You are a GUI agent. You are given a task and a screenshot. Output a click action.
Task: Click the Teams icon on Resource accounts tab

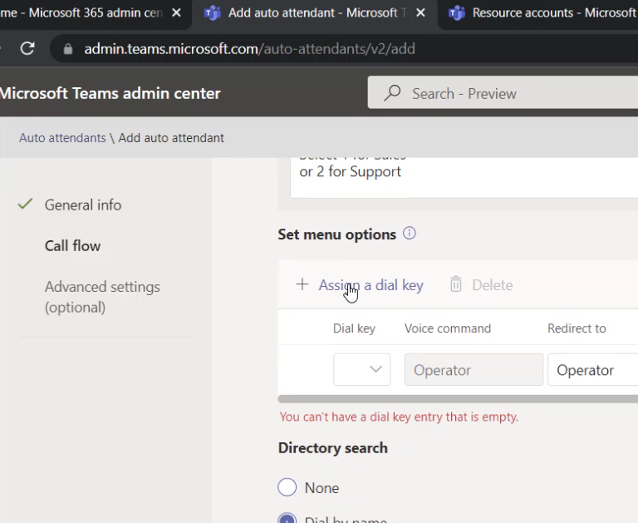point(456,13)
